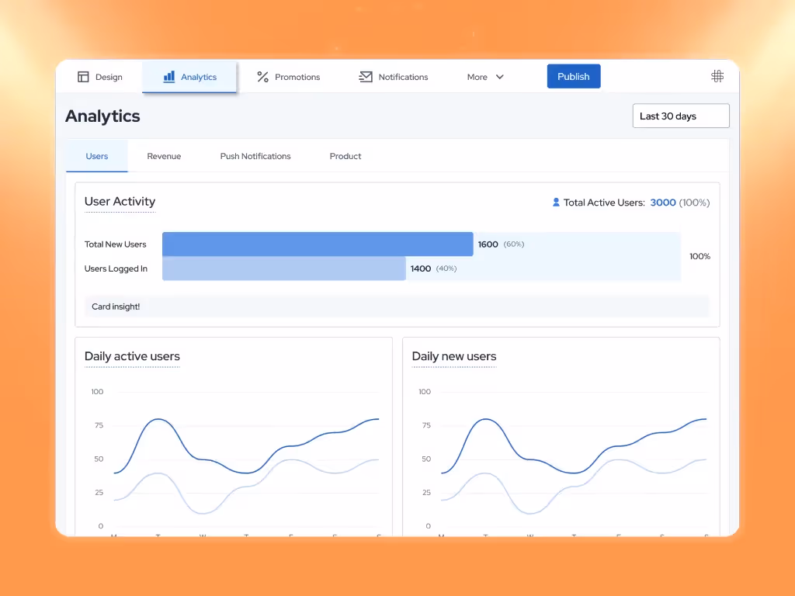The image size is (795, 596).
Task: Open the Notifications tab label
Action: coord(403,77)
